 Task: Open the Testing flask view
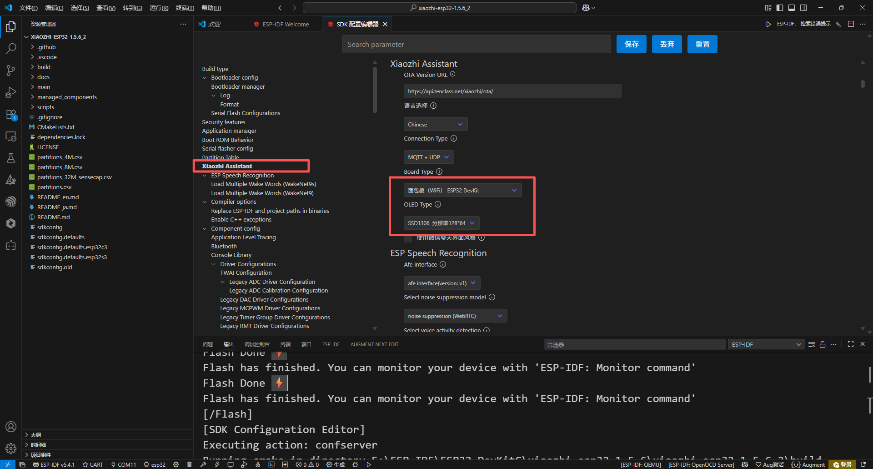coord(11,158)
